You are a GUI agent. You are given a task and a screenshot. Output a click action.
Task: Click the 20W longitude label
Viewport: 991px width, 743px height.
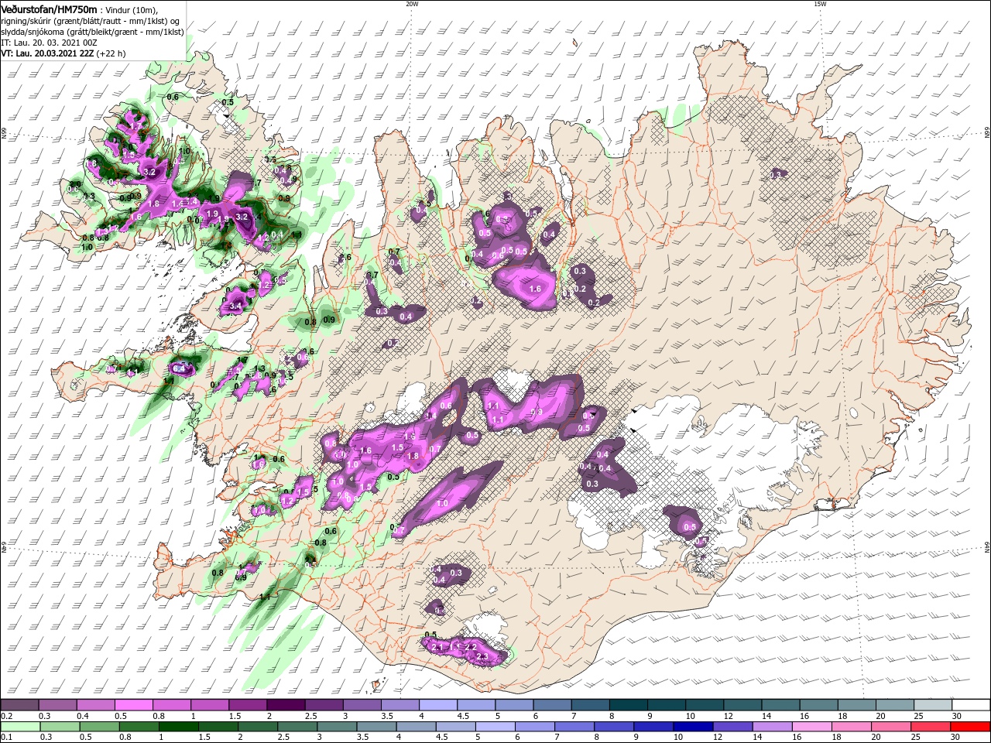click(412, 4)
